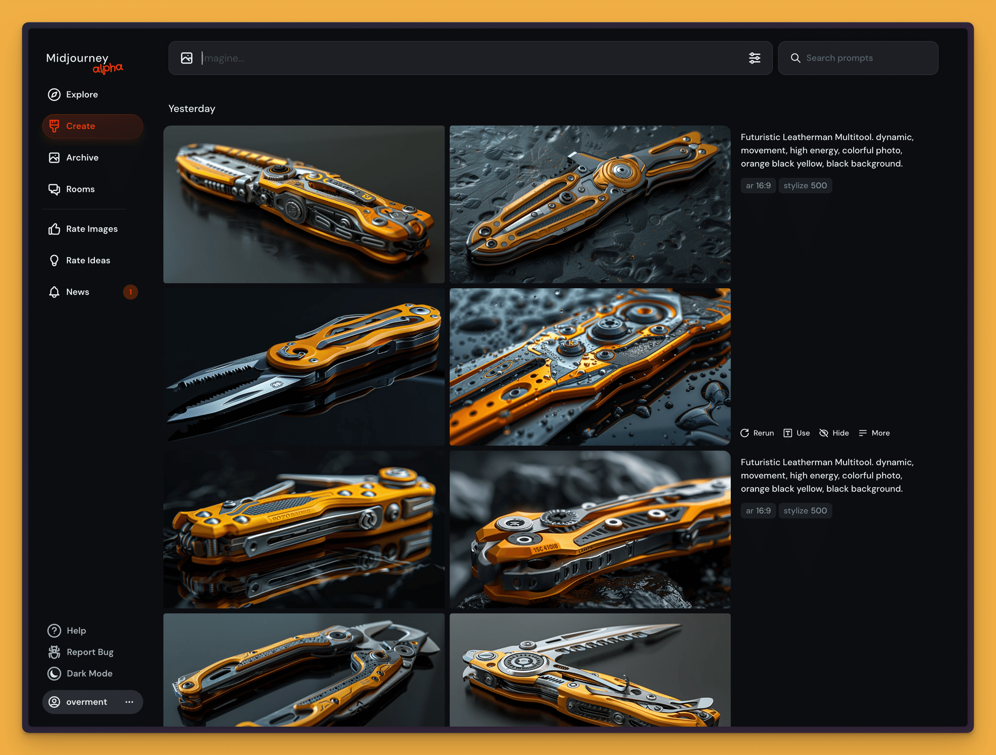Hide the first prompt's image set
The image size is (996, 755).
[x=834, y=433]
